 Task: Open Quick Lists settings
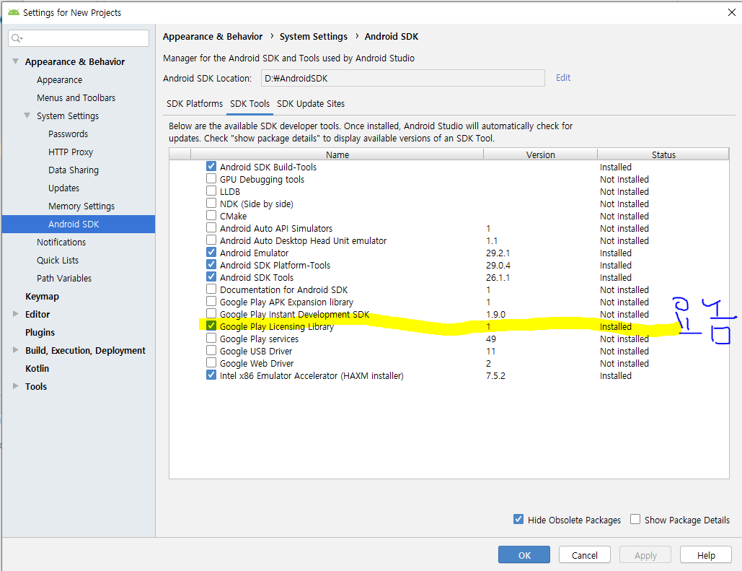pos(58,260)
